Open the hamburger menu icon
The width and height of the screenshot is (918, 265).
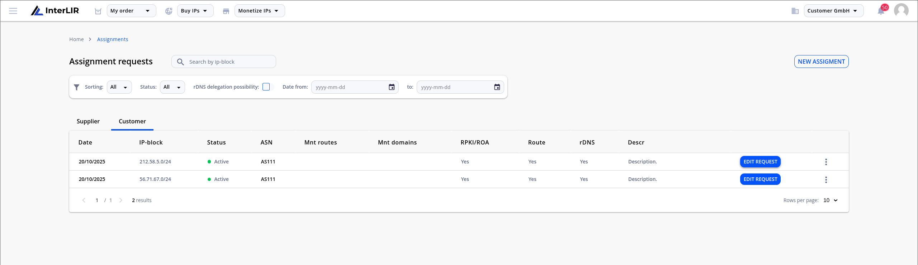pos(13,11)
